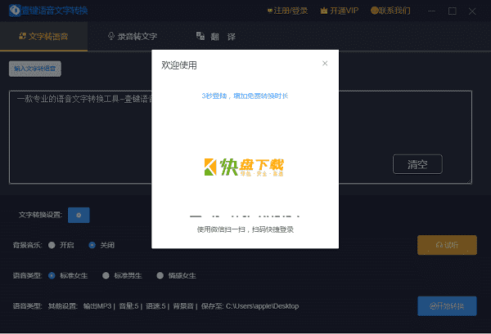Click 联系我们 in the title bar

pos(390,11)
